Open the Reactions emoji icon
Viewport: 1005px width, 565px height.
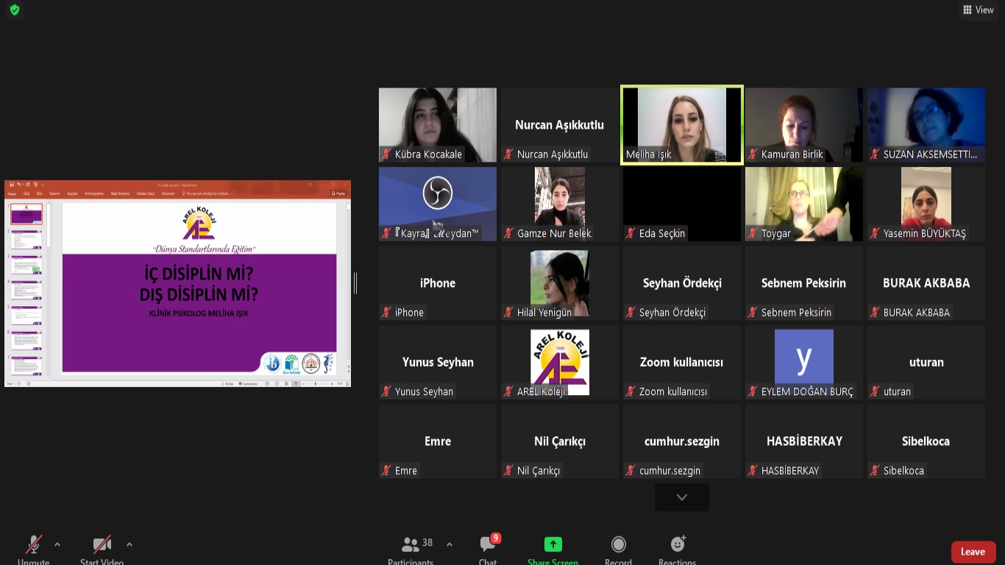pyautogui.click(x=678, y=545)
